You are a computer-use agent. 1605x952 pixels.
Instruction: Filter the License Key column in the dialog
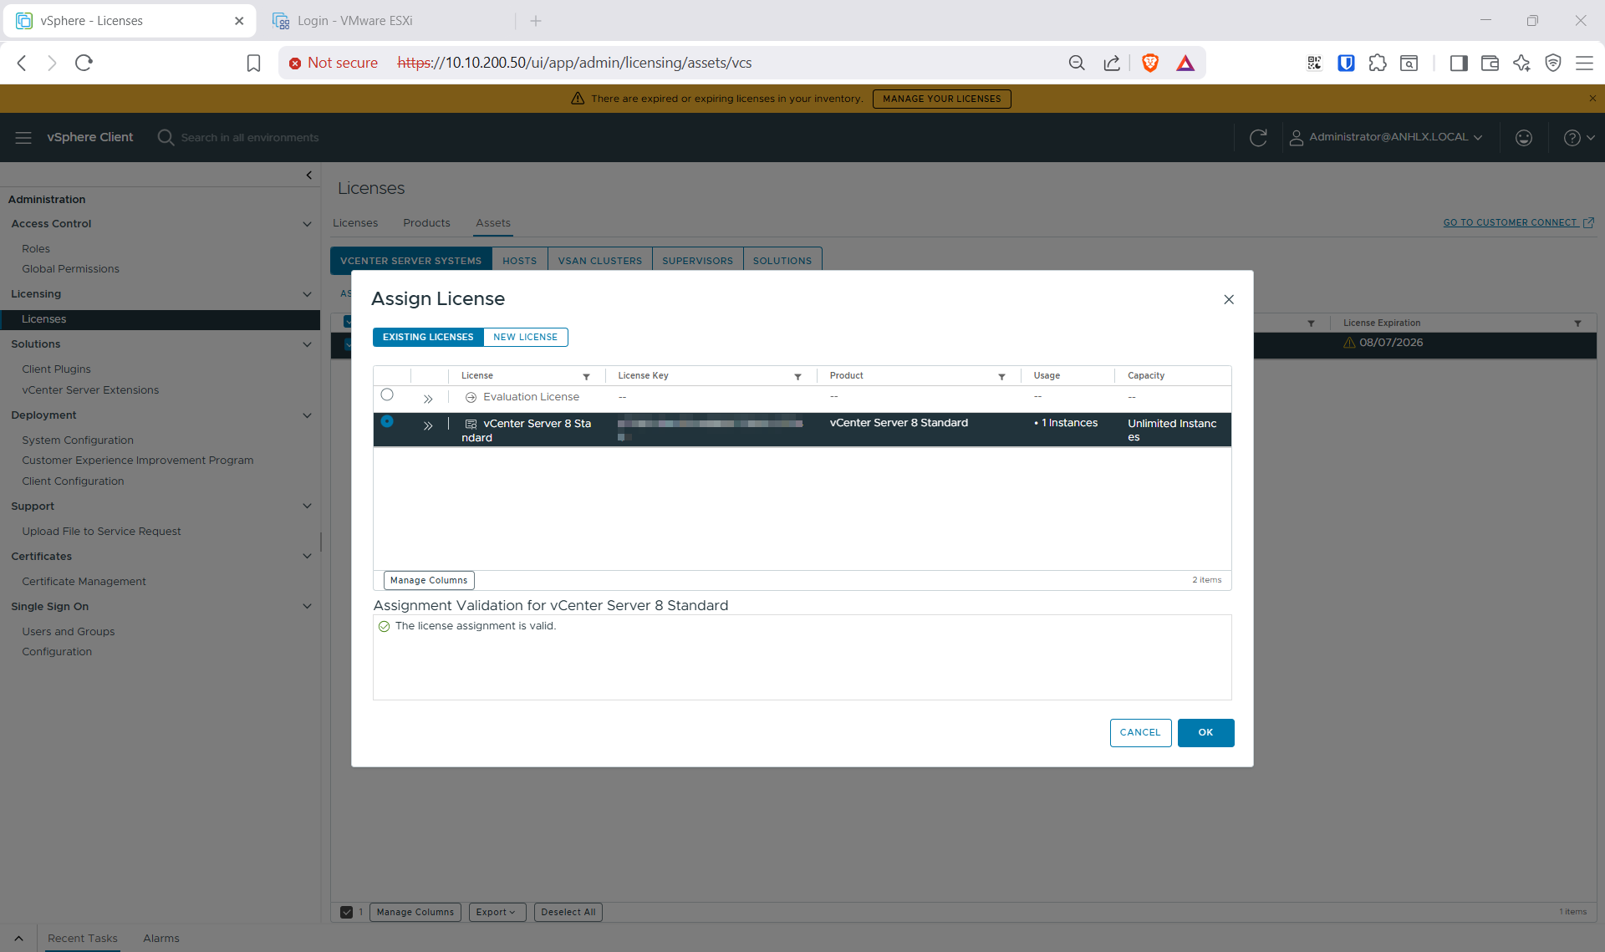click(798, 377)
